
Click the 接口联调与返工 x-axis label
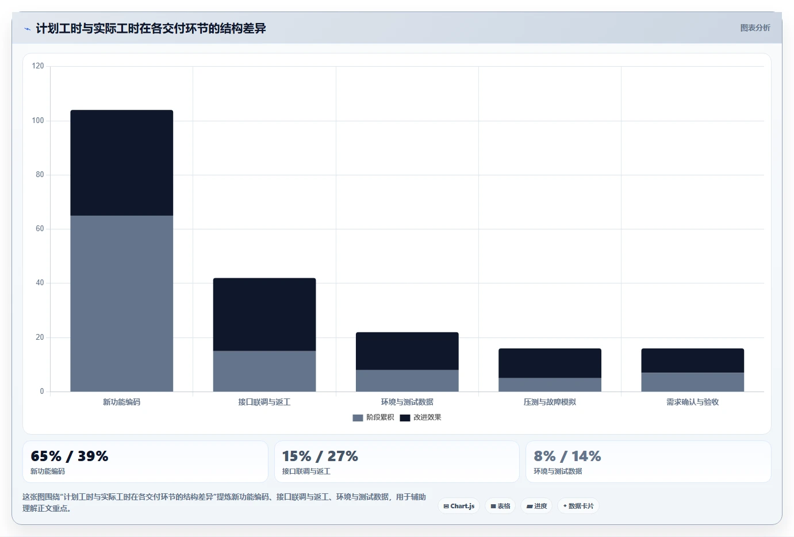[264, 402]
